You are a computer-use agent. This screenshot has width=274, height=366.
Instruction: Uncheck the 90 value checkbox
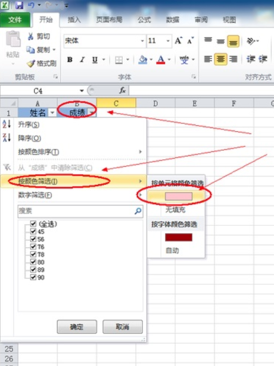pos(33,277)
